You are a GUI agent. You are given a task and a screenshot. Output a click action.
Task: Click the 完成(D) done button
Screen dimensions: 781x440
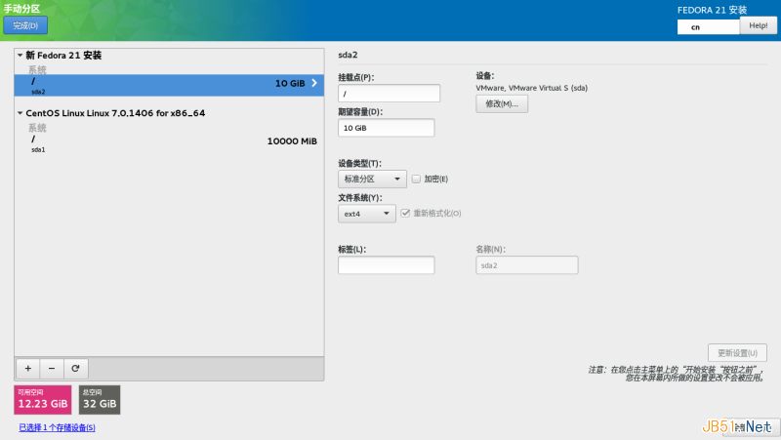pos(25,25)
